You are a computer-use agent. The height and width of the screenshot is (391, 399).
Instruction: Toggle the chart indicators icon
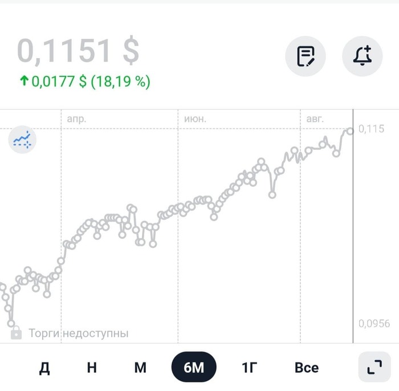coord(22,139)
